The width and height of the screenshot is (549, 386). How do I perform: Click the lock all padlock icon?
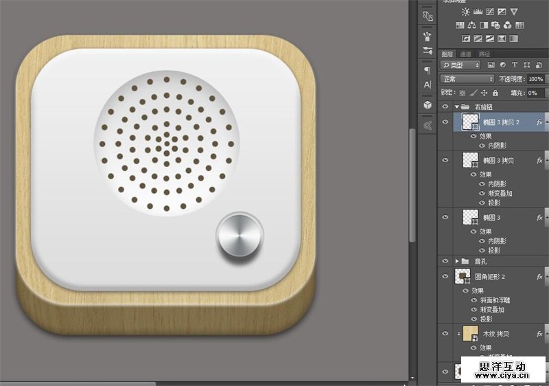coord(495,93)
